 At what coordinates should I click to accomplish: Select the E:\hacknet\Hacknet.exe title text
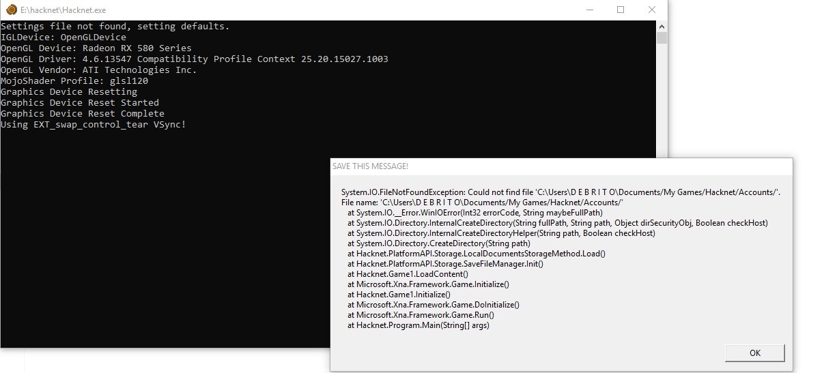[63, 10]
